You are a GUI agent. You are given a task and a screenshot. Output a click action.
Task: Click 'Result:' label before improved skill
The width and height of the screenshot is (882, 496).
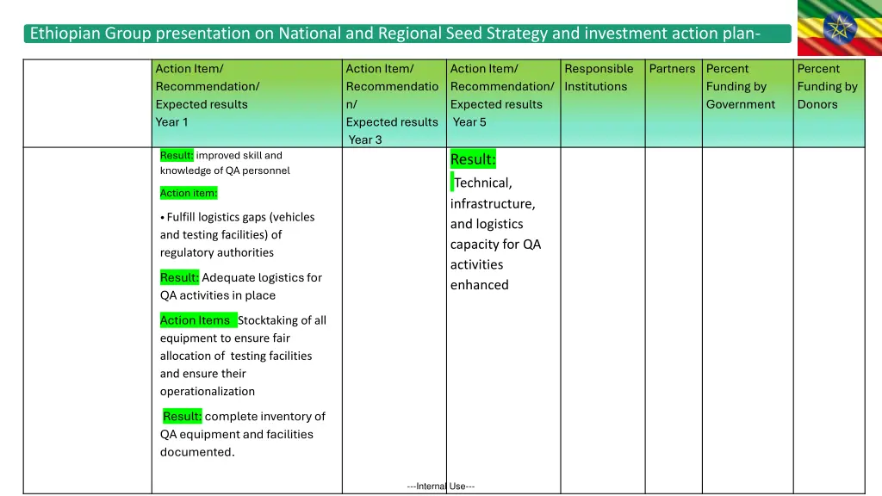(x=177, y=156)
